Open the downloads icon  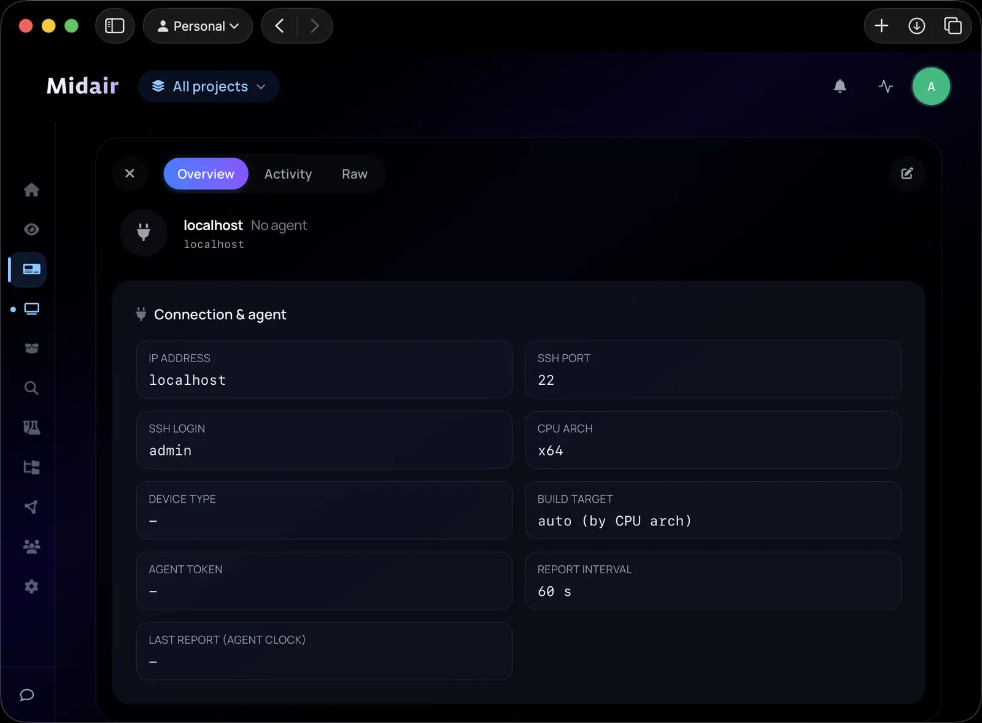tap(917, 26)
